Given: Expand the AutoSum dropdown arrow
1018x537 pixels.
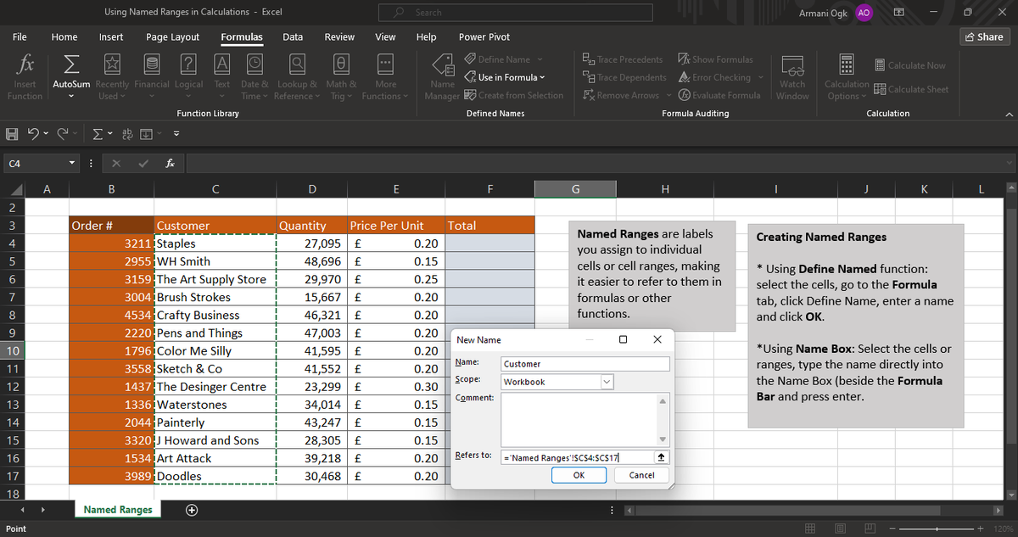Looking at the screenshot, I should [x=72, y=96].
